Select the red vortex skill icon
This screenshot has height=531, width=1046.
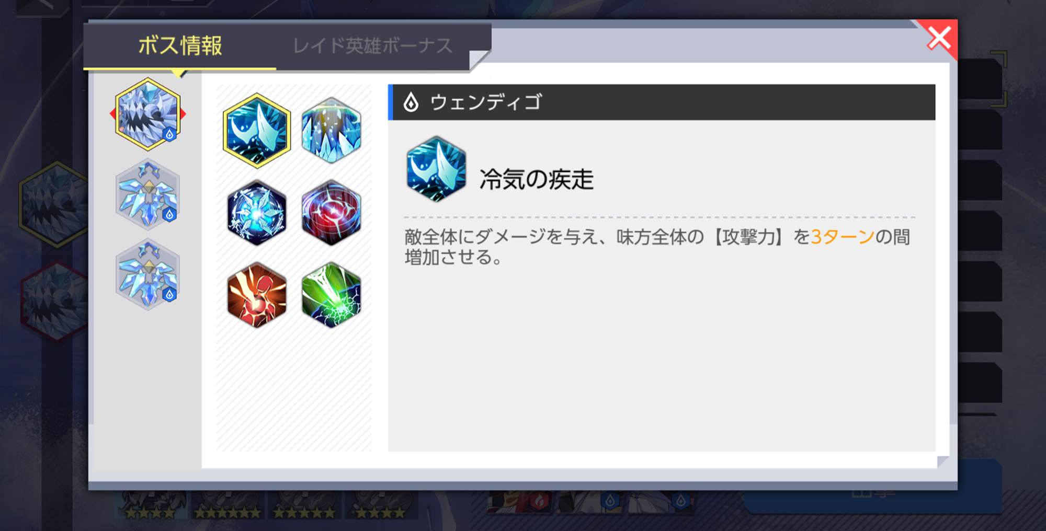pyautogui.click(x=331, y=213)
